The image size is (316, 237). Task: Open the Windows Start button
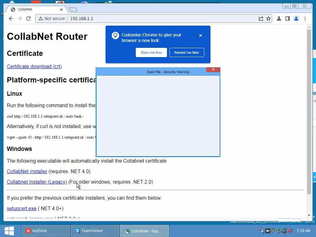point(9,231)
